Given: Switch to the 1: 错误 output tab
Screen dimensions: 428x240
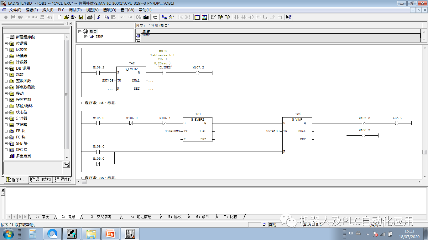Looking at the screenshot, I should (42, 217).
